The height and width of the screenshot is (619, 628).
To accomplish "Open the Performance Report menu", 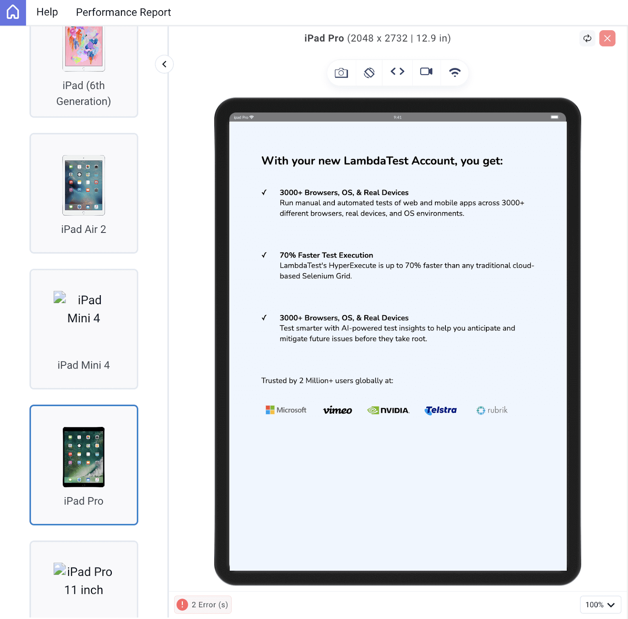I will (x=123, y=12).
